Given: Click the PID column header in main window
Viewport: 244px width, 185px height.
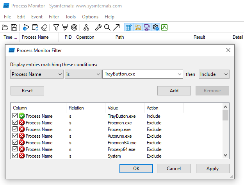Looking at the screenshot, I should coord(66,37).
